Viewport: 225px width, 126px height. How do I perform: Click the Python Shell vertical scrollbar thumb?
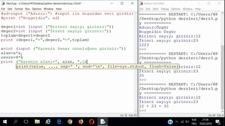pos(223,77)
